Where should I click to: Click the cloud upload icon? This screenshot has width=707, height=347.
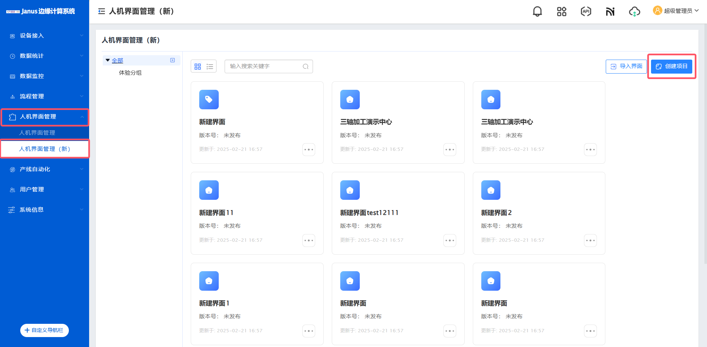pos(634,12)
